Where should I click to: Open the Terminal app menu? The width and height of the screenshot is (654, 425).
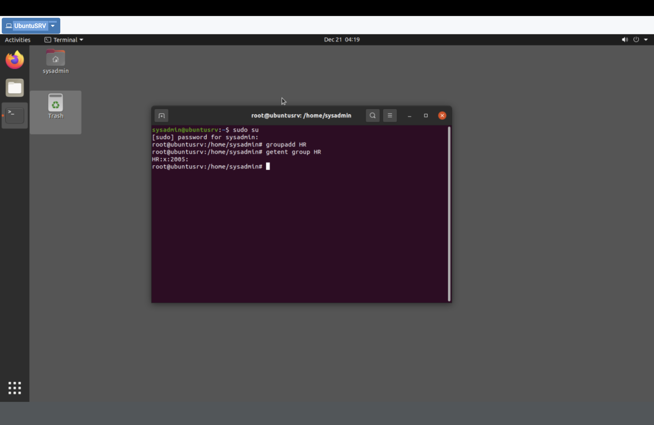(64, 40)
